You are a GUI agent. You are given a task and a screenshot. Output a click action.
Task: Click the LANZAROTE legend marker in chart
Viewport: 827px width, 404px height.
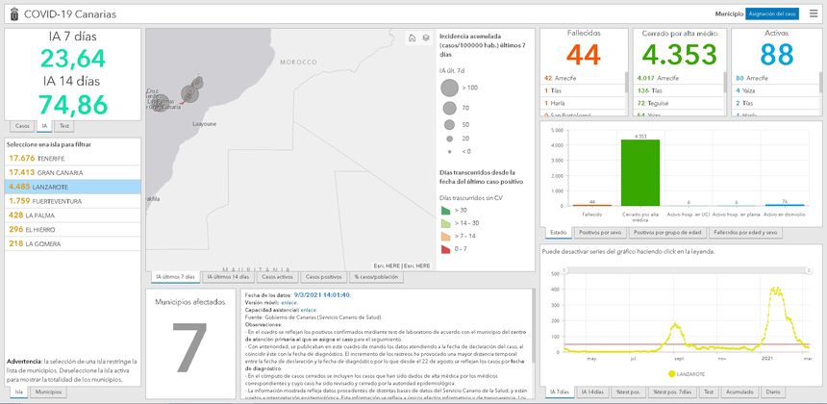670,373
